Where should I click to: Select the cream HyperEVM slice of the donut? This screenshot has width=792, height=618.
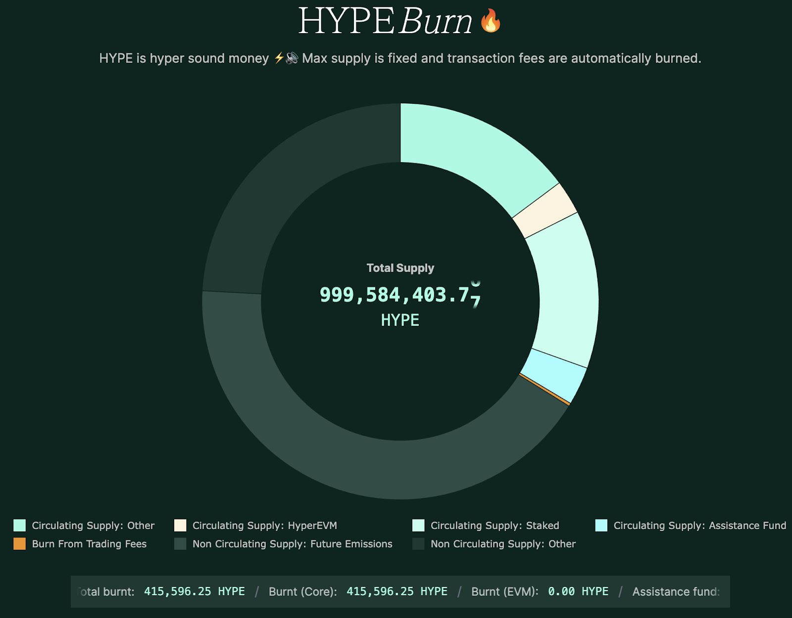click(x=544, y=211)
